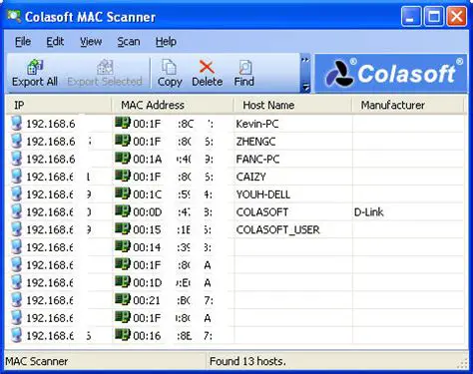Click the network card icon beside MAC 00:21

(x=123, y=299)
